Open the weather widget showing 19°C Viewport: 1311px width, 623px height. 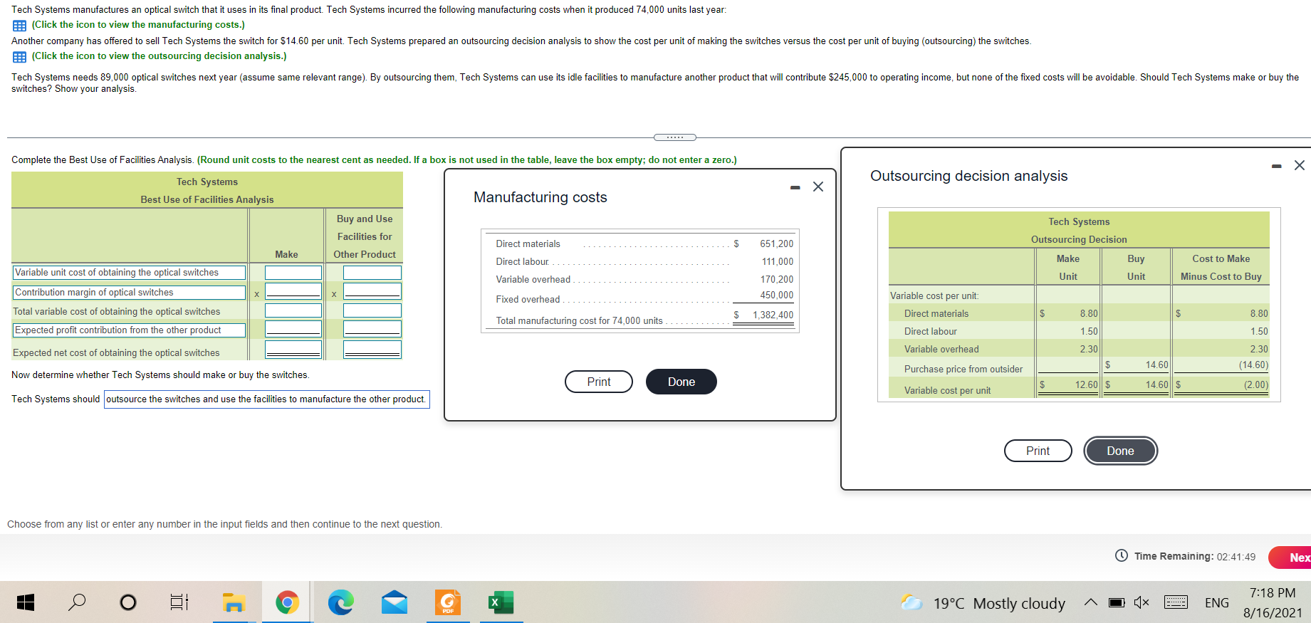[983, 603]
